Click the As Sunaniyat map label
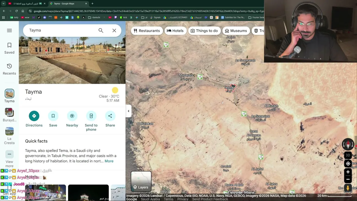The width and height of the screenshot is (357, 201). 260,118
